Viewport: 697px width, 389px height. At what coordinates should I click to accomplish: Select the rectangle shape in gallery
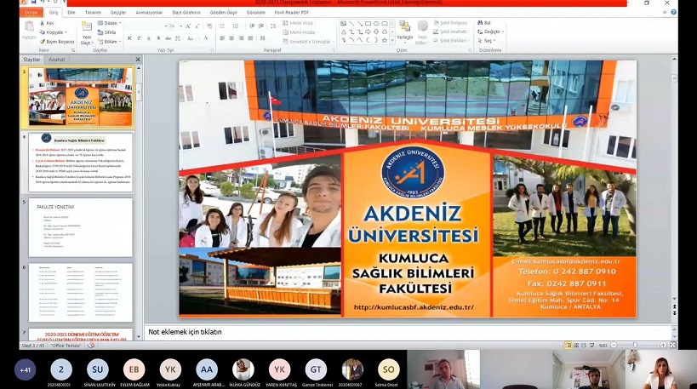tap(368, 24)
